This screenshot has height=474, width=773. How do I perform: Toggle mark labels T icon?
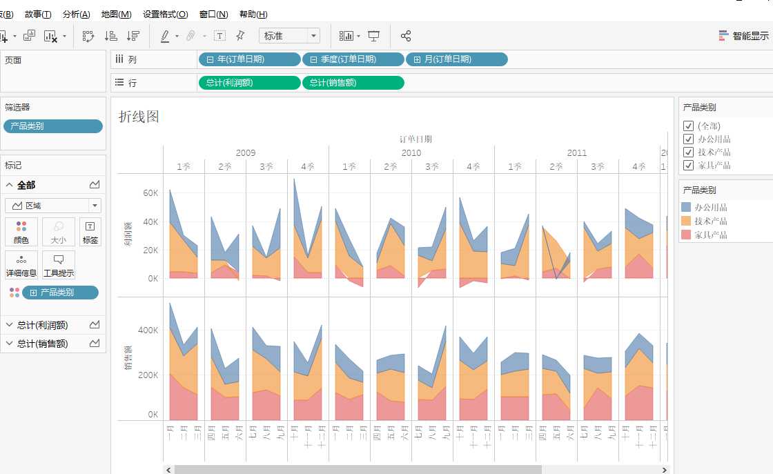pos(220,36)
